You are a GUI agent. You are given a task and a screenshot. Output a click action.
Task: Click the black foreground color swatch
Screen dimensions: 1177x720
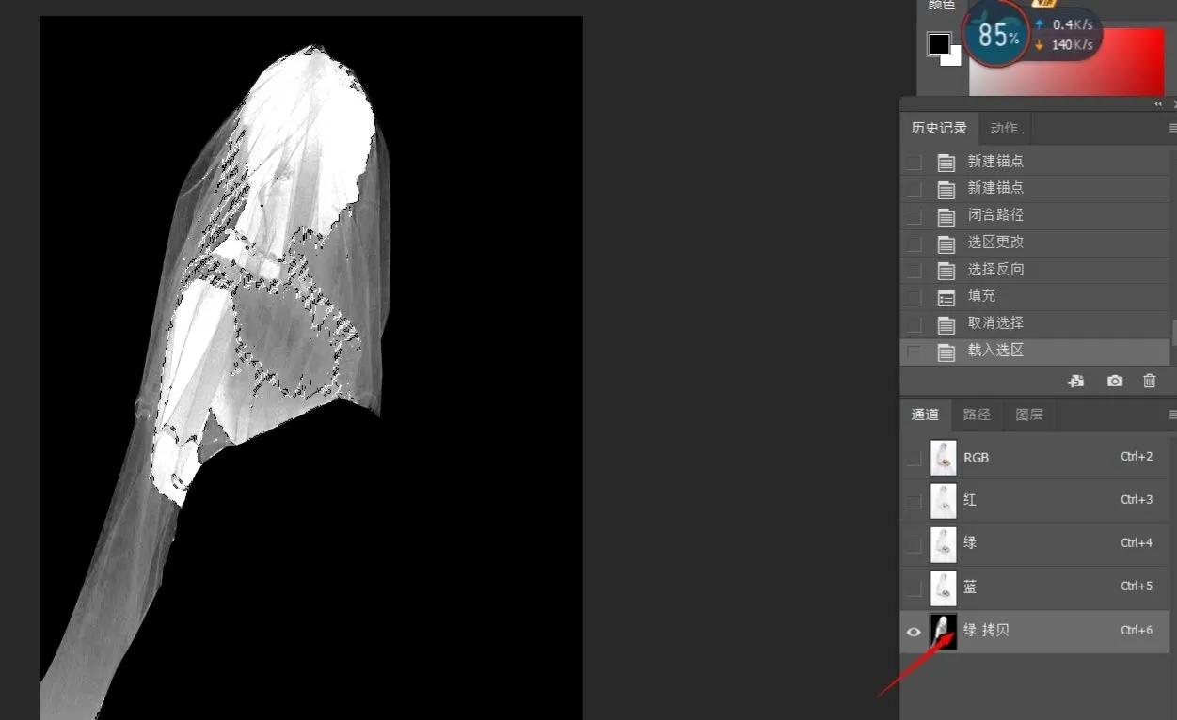point(938,44)
